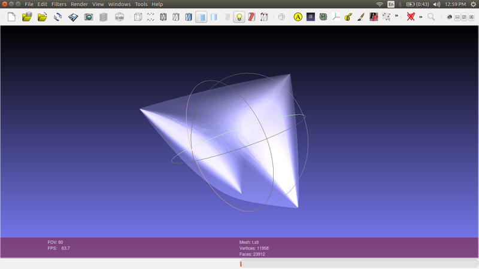
Task: Restore the mesh subwindow size
Action: tap(464, 17)
